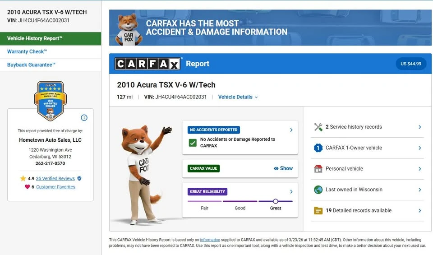Click the Great Reliability badge
This screenshot has height=255, width=433.
(x=207, y=191)
